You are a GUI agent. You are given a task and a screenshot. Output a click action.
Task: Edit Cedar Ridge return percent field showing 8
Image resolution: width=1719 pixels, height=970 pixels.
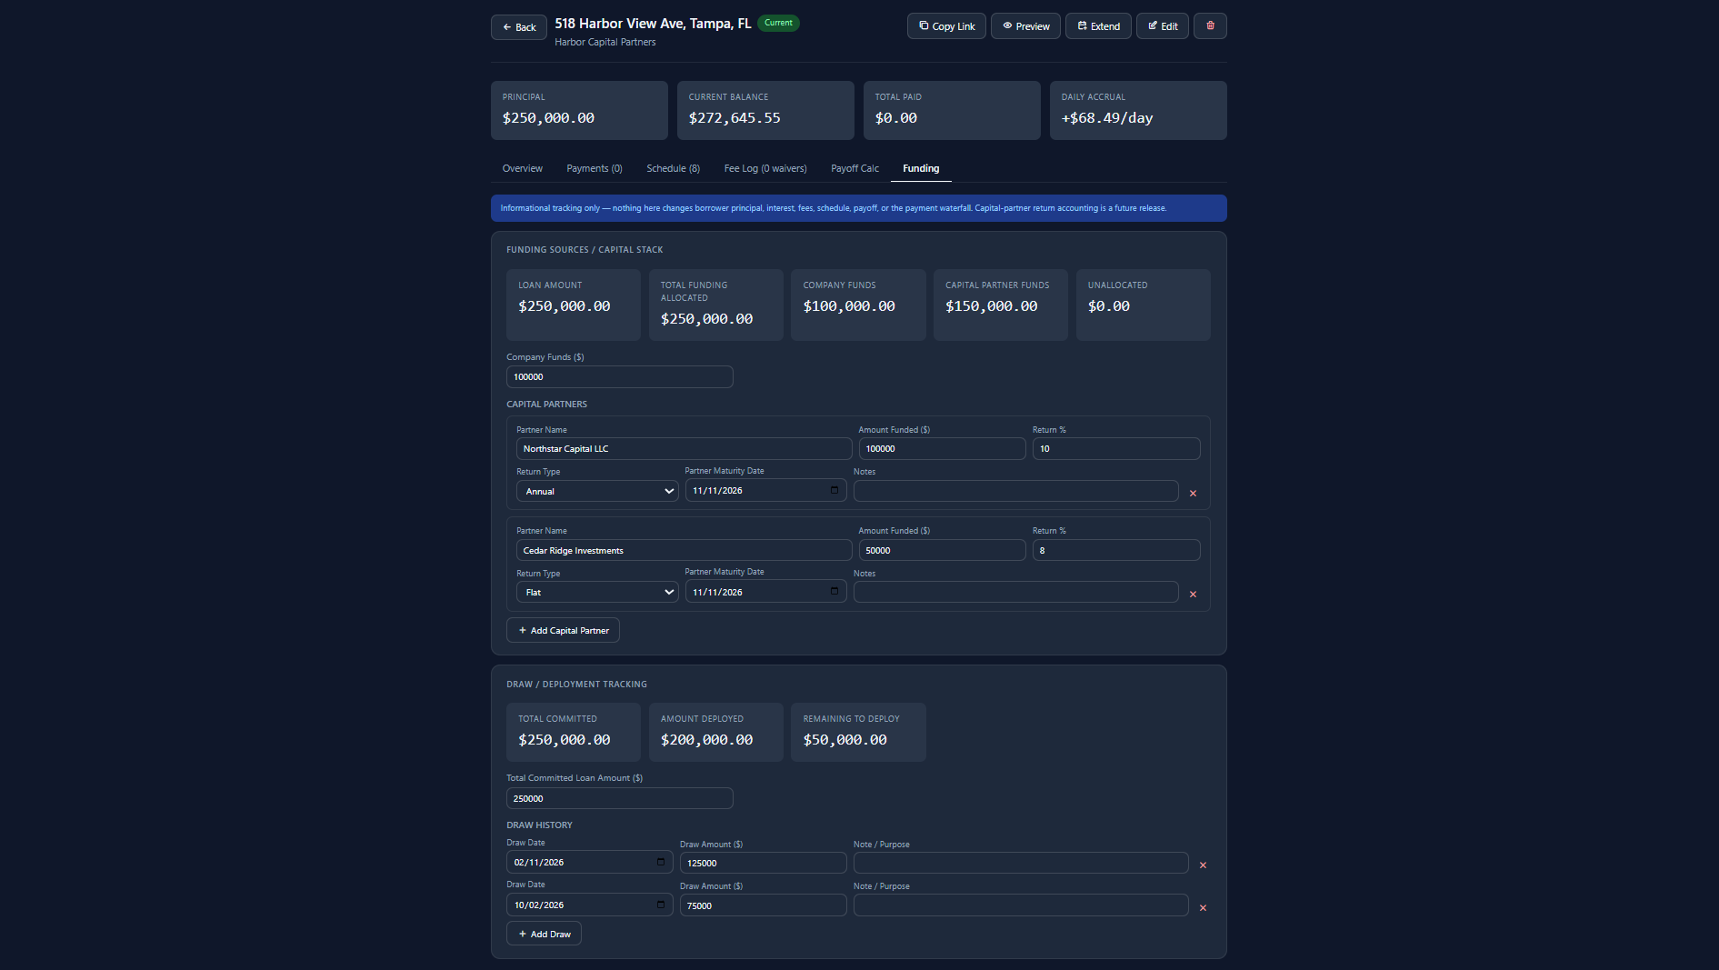tap(1116, 550)
